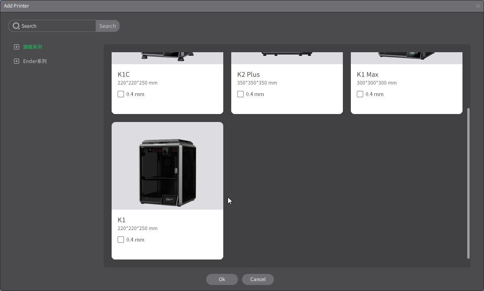Select the Ender系列 category label
484x291 pixels.
click(35, 61)
